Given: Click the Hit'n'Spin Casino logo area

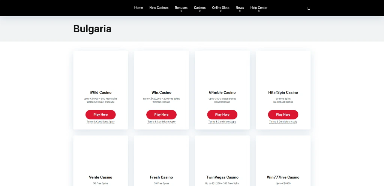Looking at the screenshot, I should point(283,70).
